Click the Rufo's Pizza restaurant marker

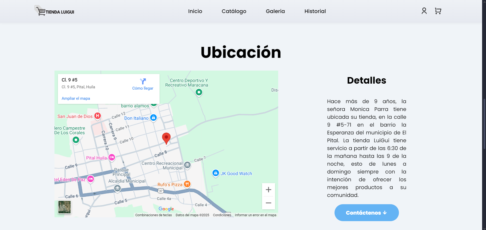coord(187,184)
